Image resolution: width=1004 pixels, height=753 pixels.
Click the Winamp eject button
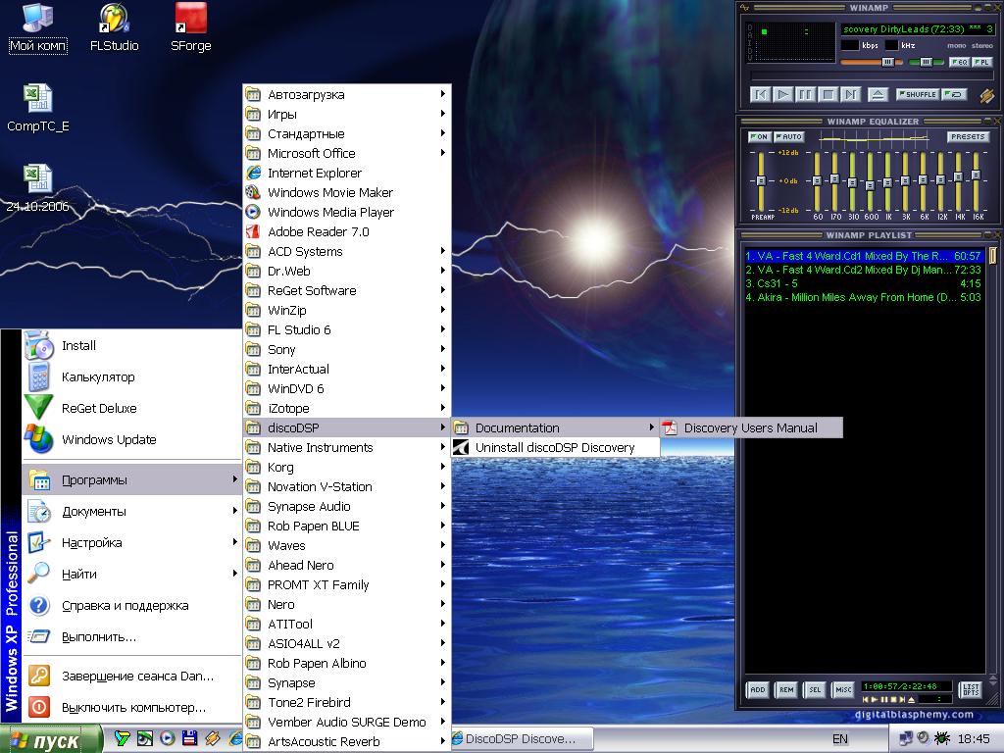click(878, 95)
